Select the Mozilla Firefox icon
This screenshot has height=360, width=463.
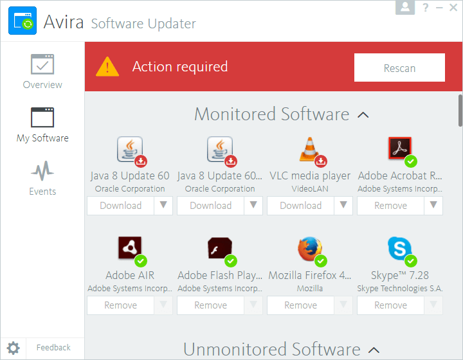(x=310, y=248)
